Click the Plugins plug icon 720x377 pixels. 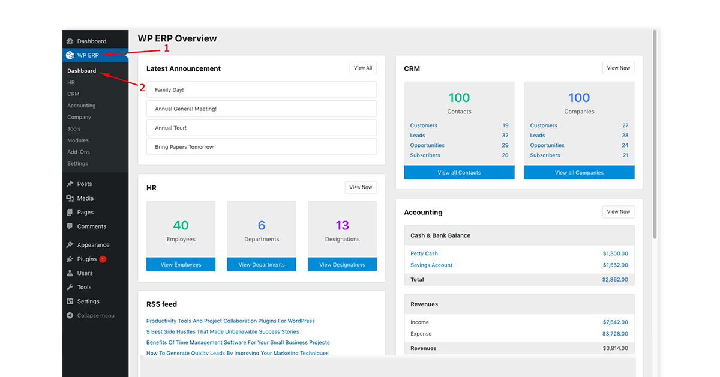(x=70, y=259)
